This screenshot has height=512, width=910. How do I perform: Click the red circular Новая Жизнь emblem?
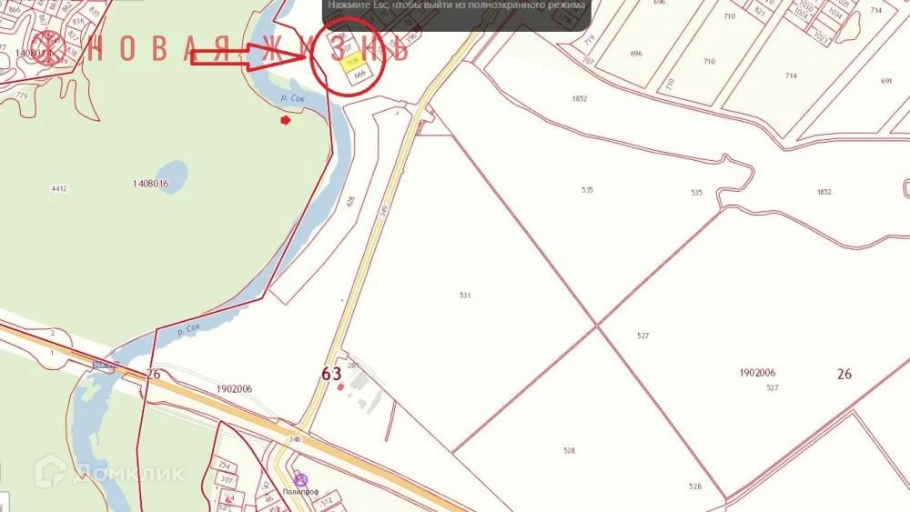48,46
